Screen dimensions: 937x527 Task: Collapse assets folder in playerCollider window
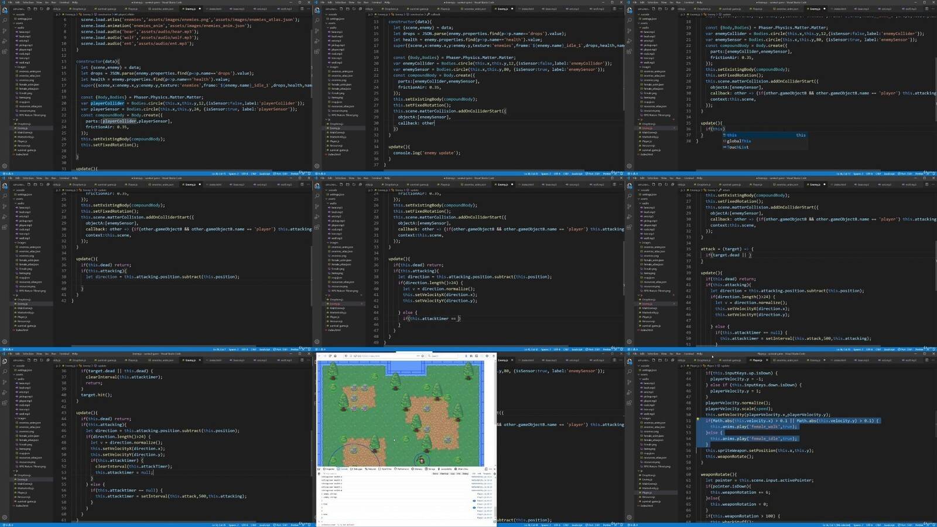pos(18,23)
